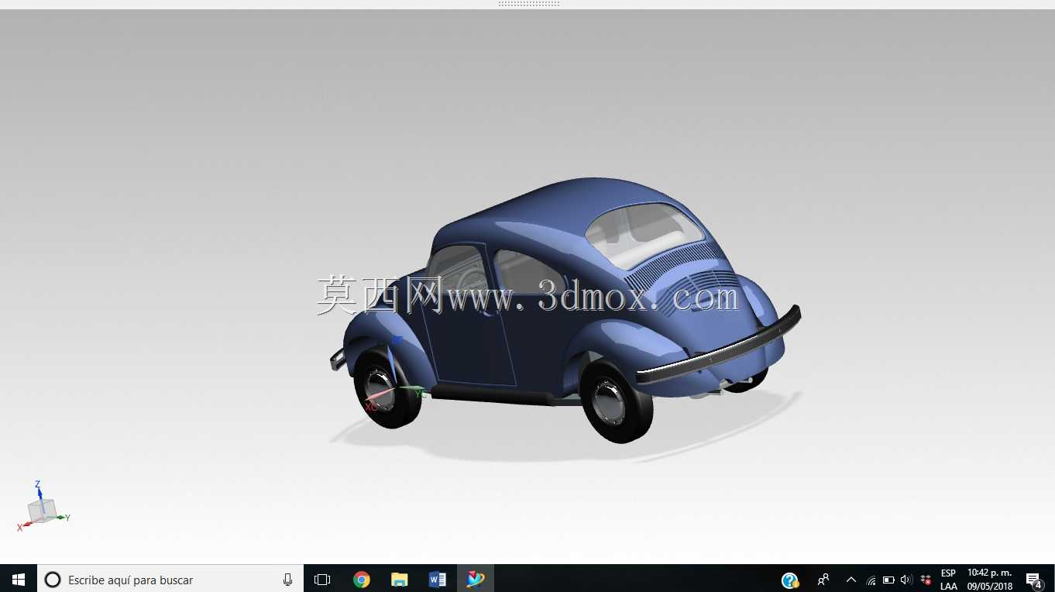The width and height of the screenshot is (1055, 592).
Task: Select the rear right wheel of the car
Action: click(x=617, y=402)
